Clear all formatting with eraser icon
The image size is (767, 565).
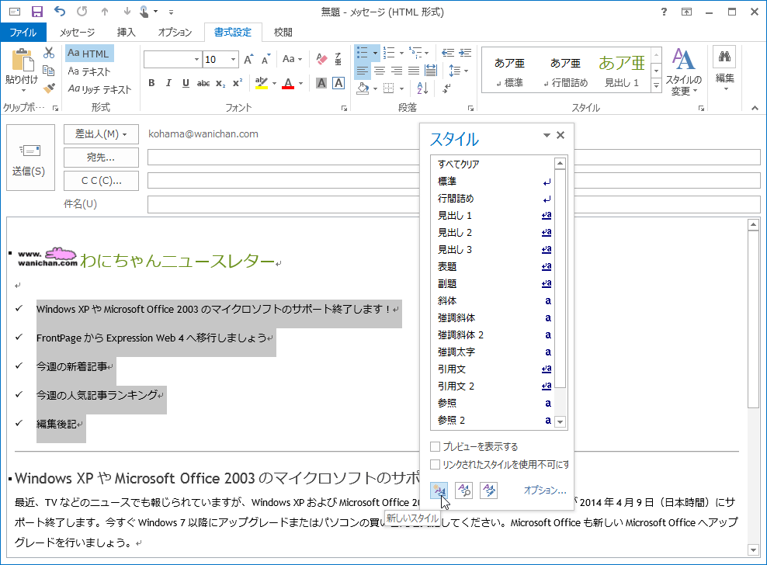click(321, 59)
